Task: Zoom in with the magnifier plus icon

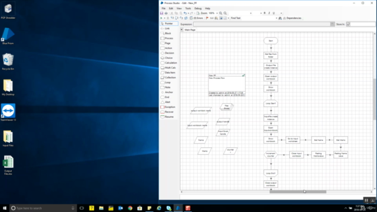Action: point(220,13)
